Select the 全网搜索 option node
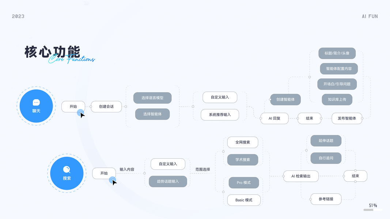Viewport: 390px width, 219px height. point(243,142)
